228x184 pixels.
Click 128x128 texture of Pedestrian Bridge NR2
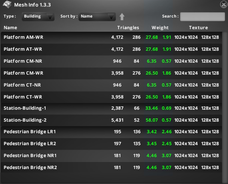(210, 168)
